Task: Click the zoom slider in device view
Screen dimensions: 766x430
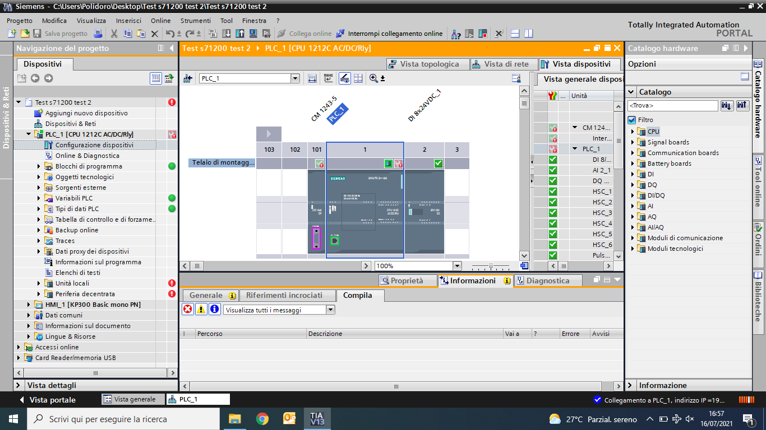Action: pyautogui.click(x=491, y=266)
